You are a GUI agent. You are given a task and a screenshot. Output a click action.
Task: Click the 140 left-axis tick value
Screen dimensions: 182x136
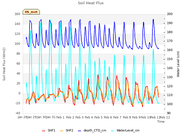[x=17, y=24]
